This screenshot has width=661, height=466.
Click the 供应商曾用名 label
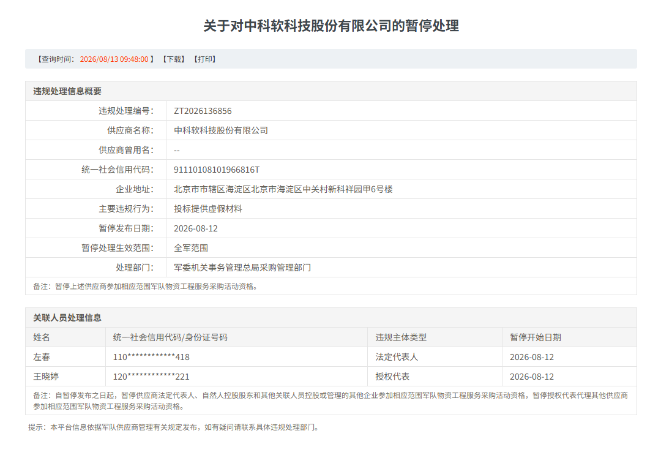[x=127, y=149]
